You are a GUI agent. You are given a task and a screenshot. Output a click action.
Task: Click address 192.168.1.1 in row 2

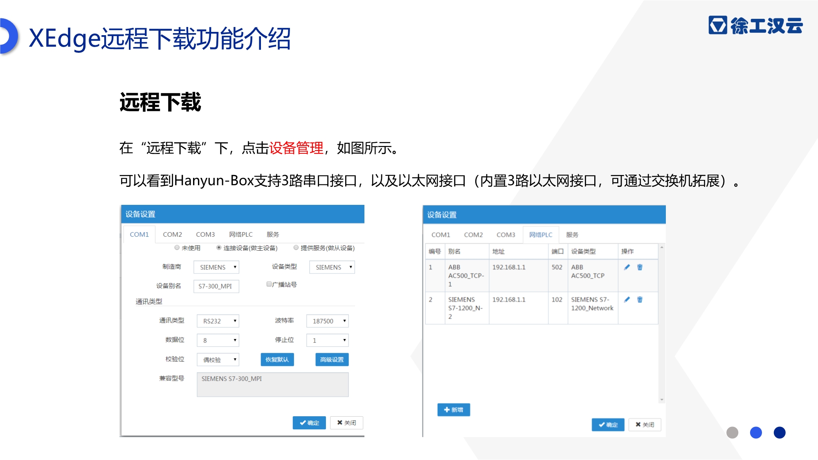pos(509,299)
